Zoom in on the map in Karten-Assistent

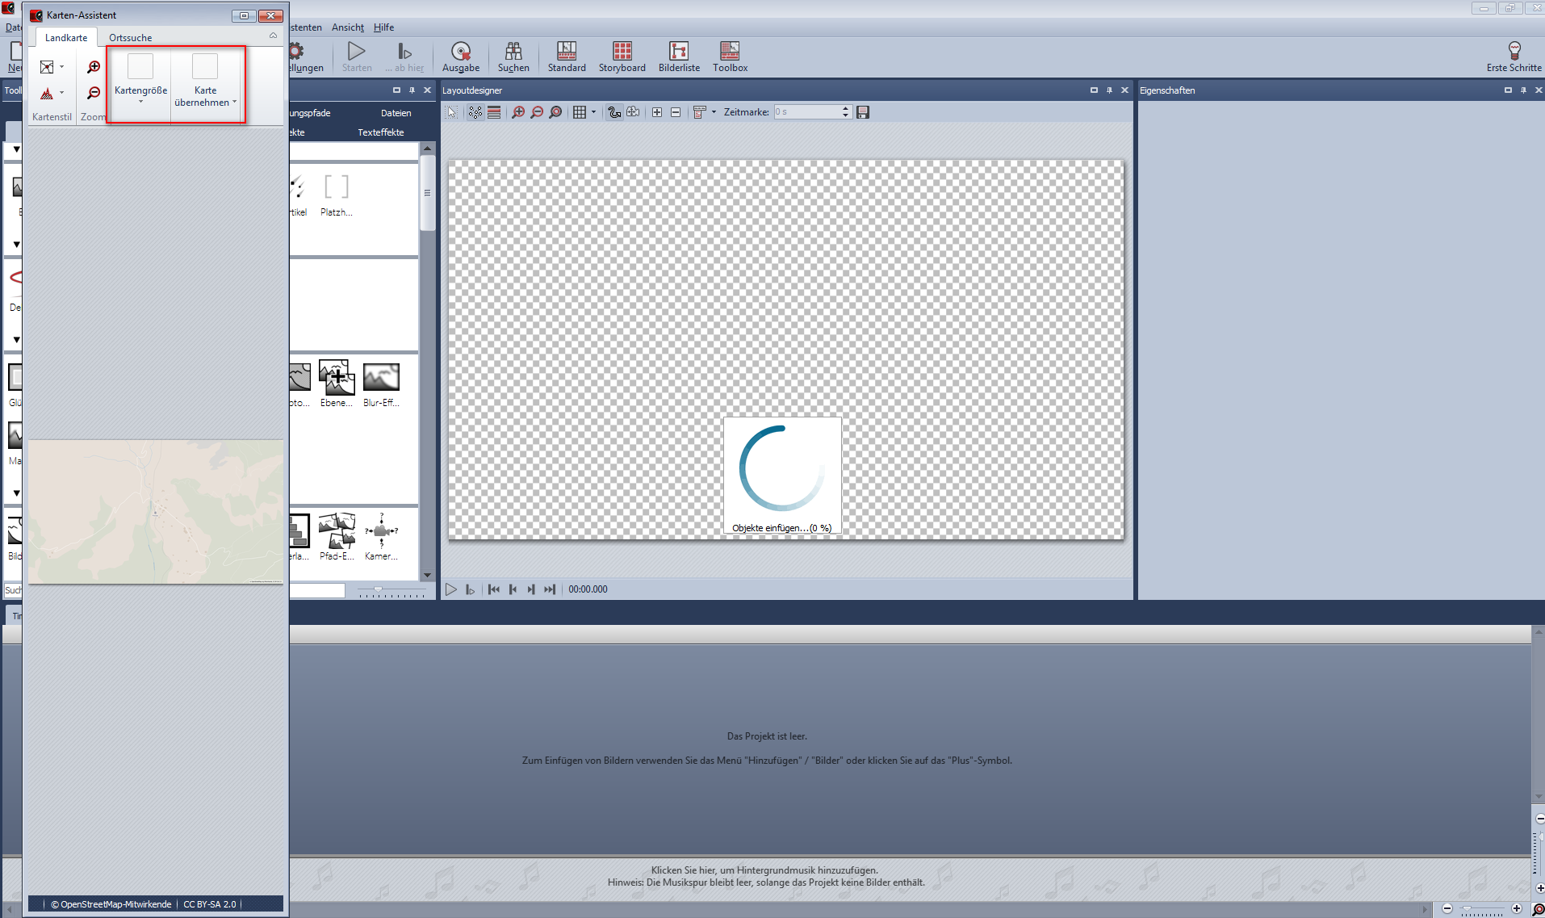(x=94, y=67)
